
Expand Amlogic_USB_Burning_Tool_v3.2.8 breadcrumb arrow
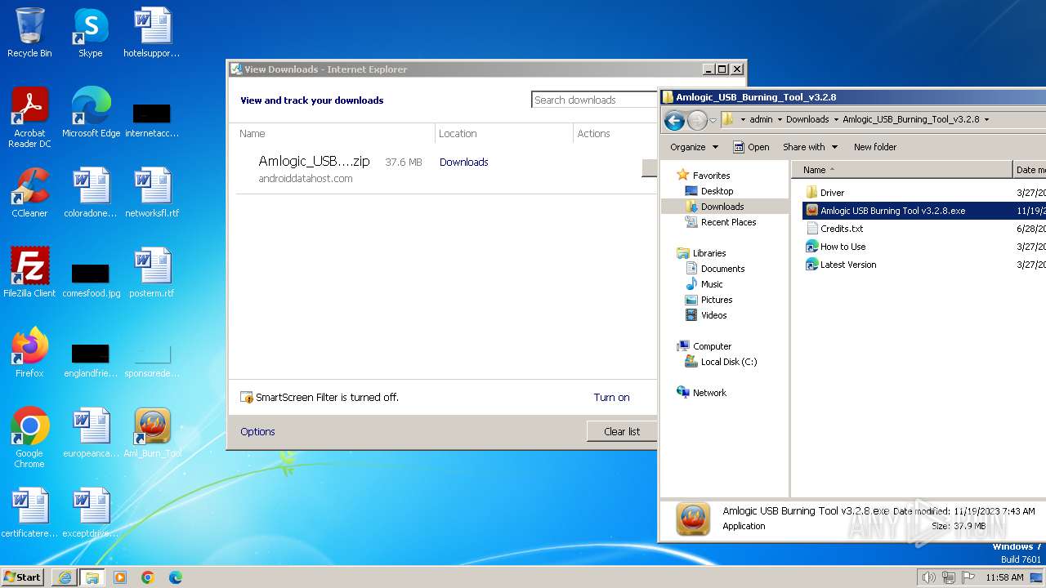[986, 119]
